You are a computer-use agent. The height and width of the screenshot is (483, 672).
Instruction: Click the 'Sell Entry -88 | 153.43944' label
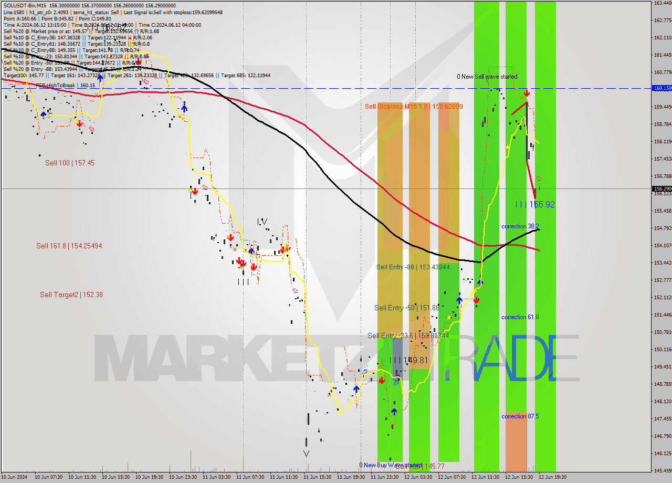413,267
